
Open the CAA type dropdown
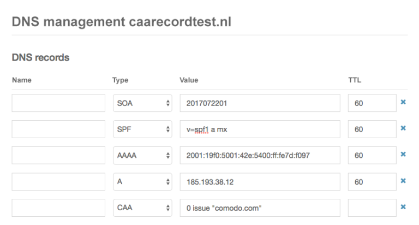(x=143, y=208)
